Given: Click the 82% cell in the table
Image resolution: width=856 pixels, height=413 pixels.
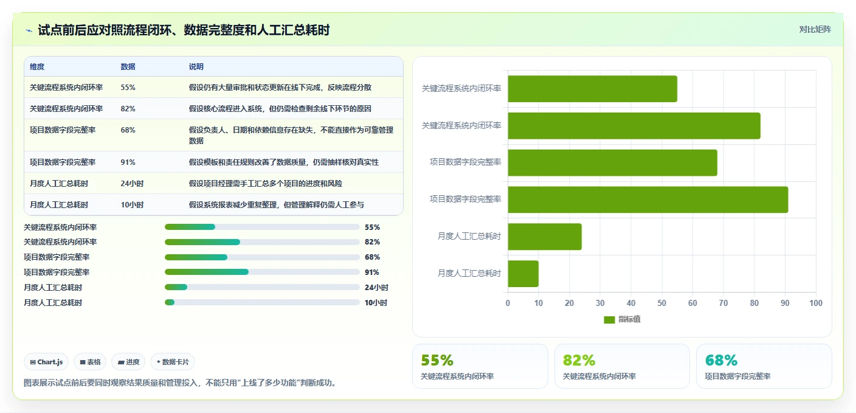Looking at the screenshot, I should click(x=128, y=109).
